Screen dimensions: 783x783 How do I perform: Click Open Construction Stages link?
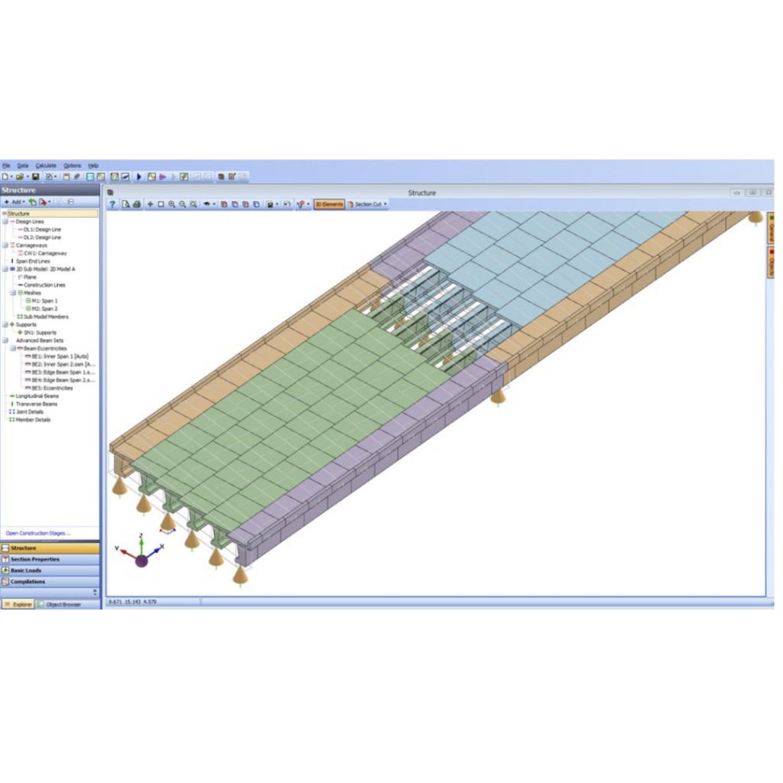pyautogui.click(x=37, y=533)
